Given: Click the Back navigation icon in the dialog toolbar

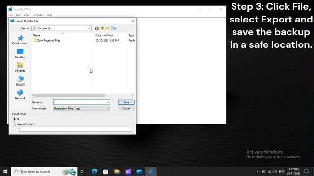Looking at the screenshot, I should pyautogui.click(x=97, y=28).
